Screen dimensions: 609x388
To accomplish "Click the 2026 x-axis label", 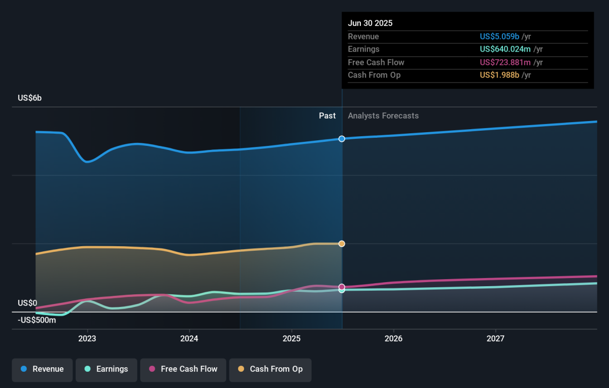I will [394, 338].
